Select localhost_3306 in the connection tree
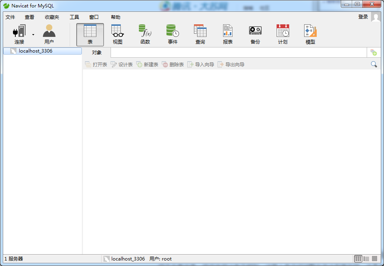Screen dimensions: 384x266 (35, 51)
